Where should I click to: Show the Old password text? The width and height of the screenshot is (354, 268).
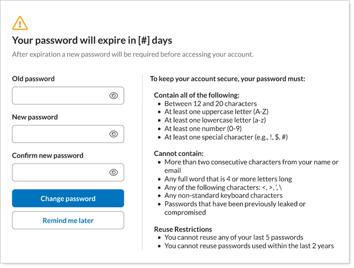114,96
